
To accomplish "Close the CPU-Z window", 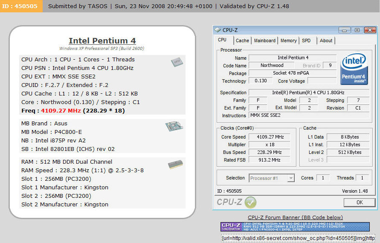I will 370,30.
